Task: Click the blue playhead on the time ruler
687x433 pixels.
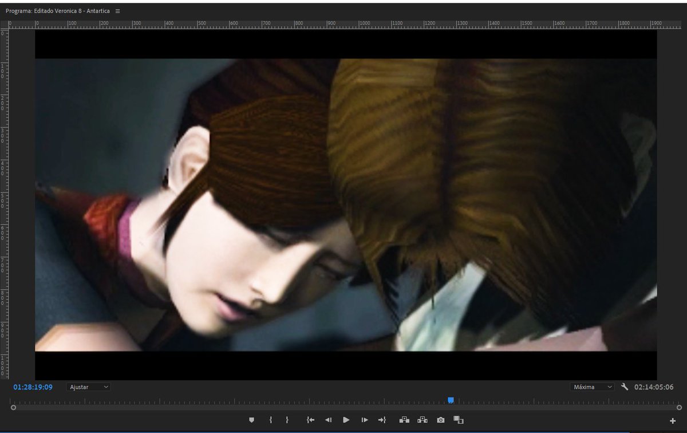Action: [x=451, y=400]
